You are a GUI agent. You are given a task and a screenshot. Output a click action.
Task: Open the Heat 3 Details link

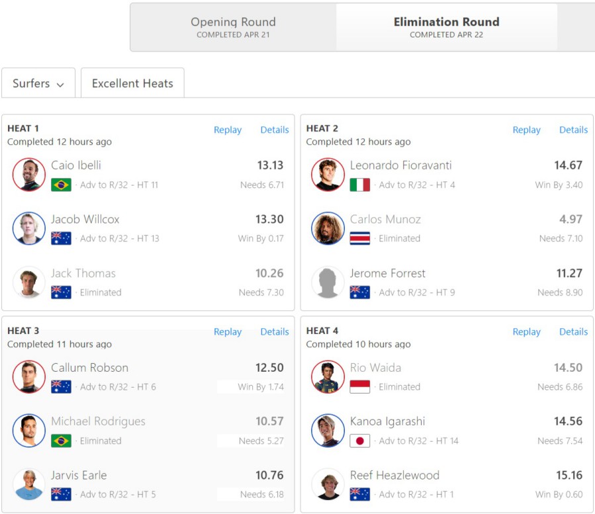(x=274, y=331)
